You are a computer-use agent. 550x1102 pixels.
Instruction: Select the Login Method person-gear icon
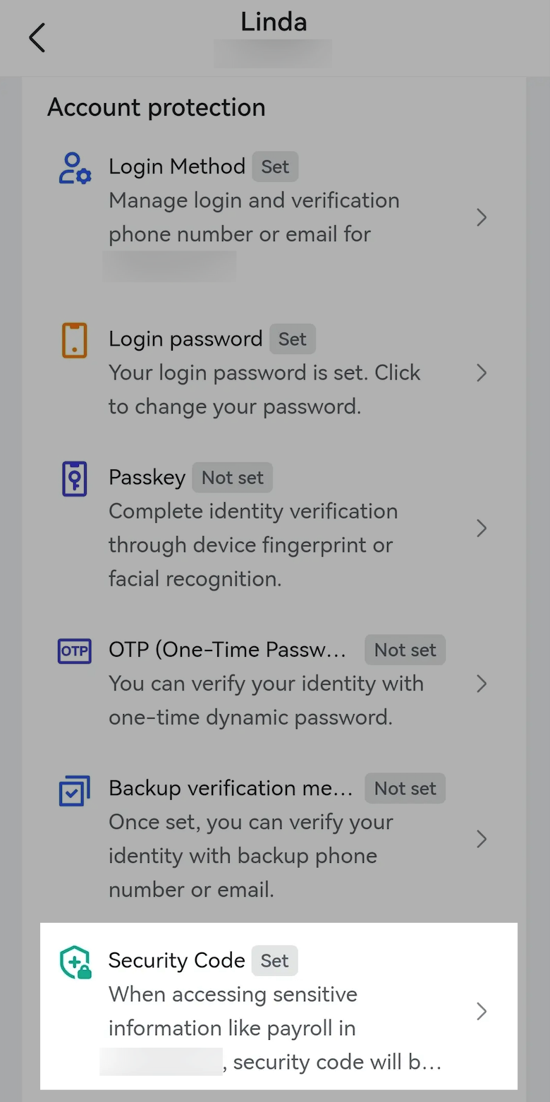[73, 166]
